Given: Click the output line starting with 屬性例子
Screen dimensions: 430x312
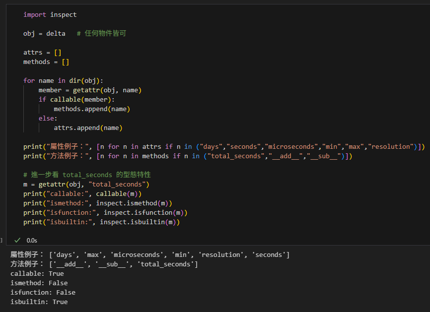Looking at the screenshot, I should (150, 255).
